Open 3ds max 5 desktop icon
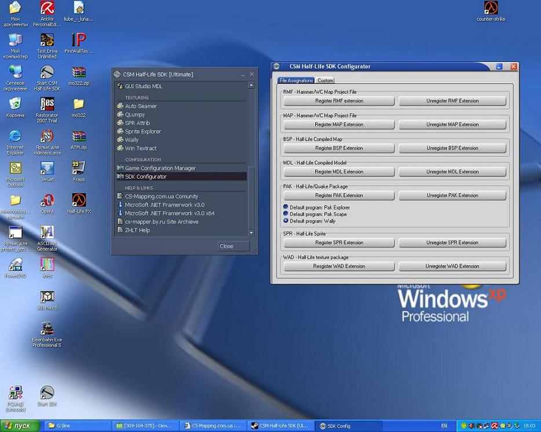Screen dimensions: 541x432 [47, 300]
